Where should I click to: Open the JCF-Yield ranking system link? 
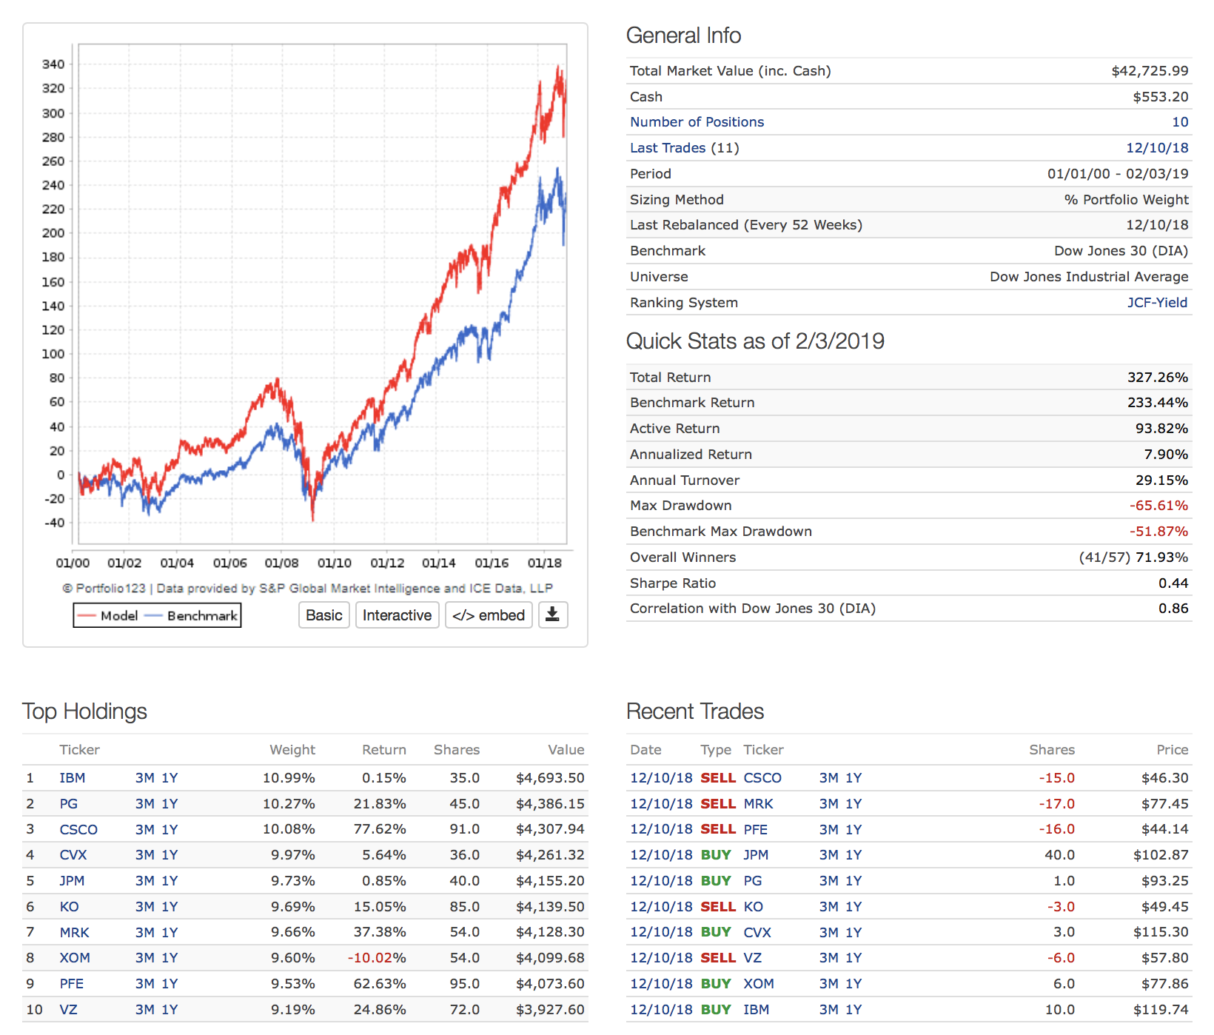click(x=1156, y=303)
